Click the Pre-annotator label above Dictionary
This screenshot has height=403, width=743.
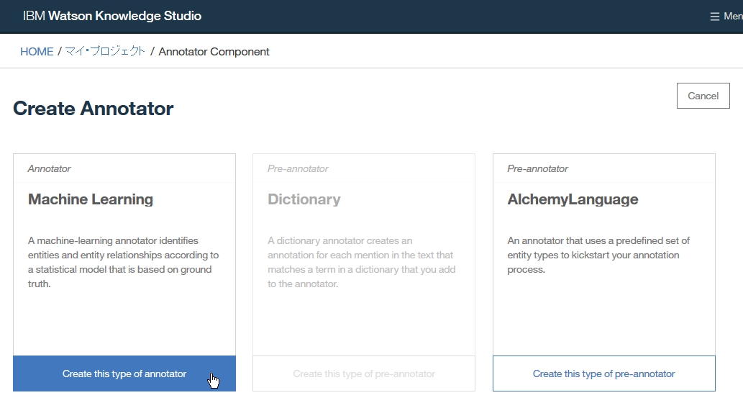pos(298,169)
